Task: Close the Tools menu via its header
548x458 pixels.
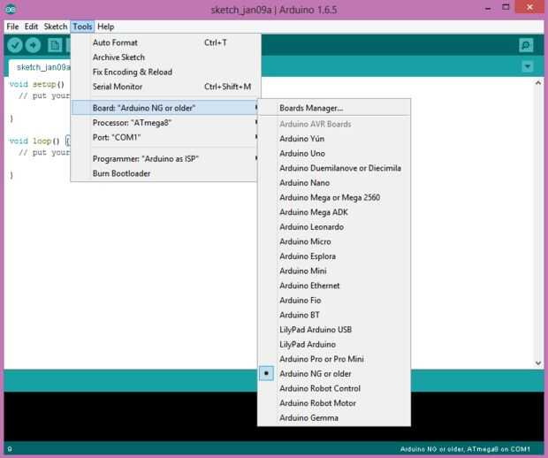Action: click(x=82, y=27)
